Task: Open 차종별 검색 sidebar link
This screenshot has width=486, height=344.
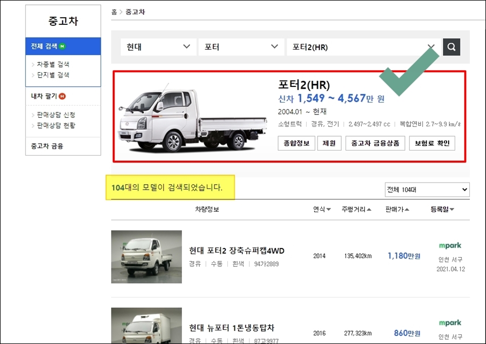Action: [x=53, y=64]
